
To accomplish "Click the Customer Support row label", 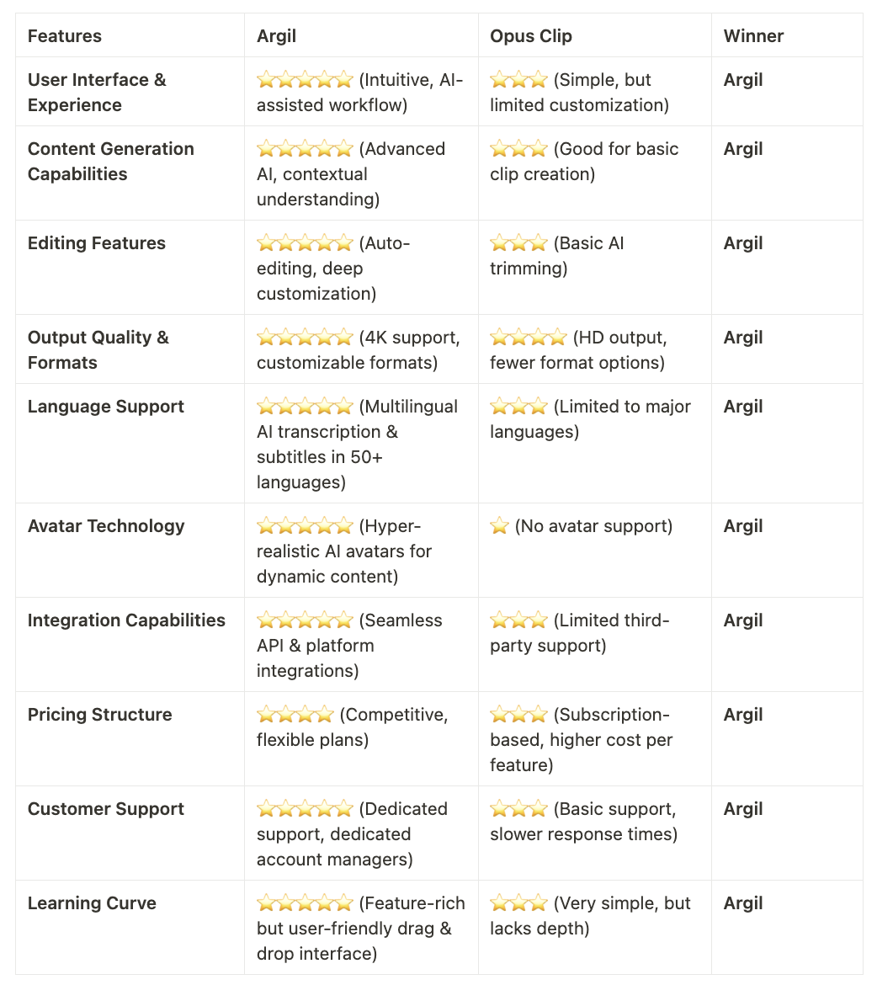I will pyautogui.click(x=105, y=808).
